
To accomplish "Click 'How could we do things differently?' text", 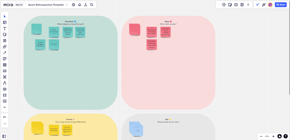I will point(70,122).
